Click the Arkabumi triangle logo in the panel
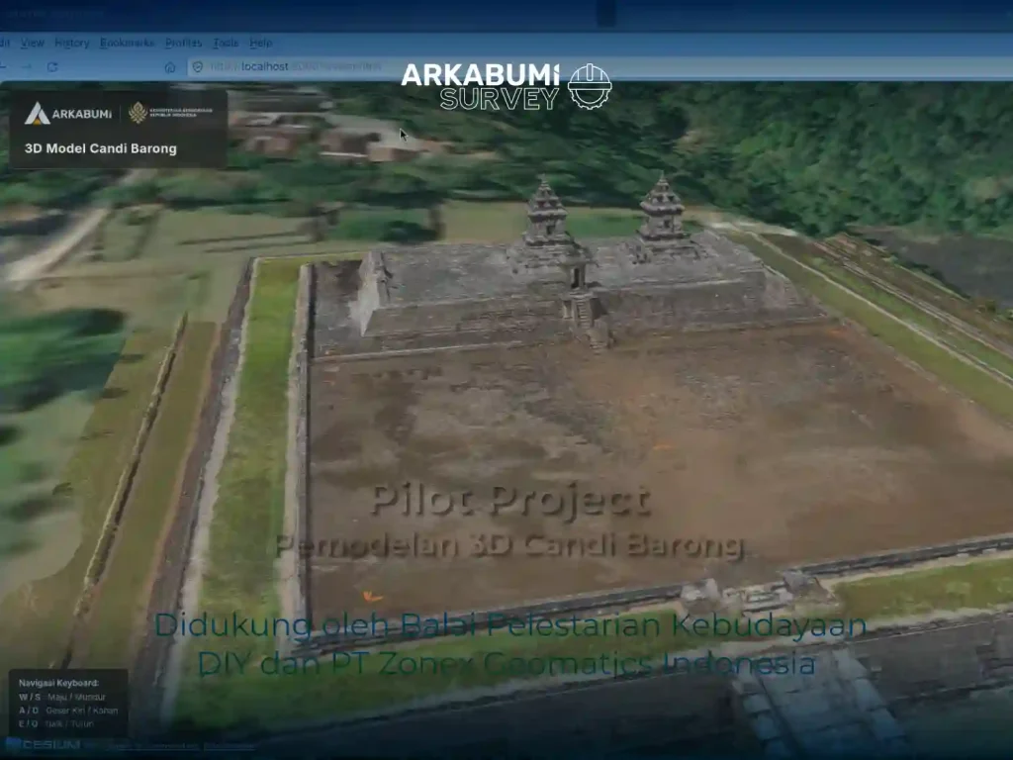This screenshot has width=1013, height=760. point(38,113)
